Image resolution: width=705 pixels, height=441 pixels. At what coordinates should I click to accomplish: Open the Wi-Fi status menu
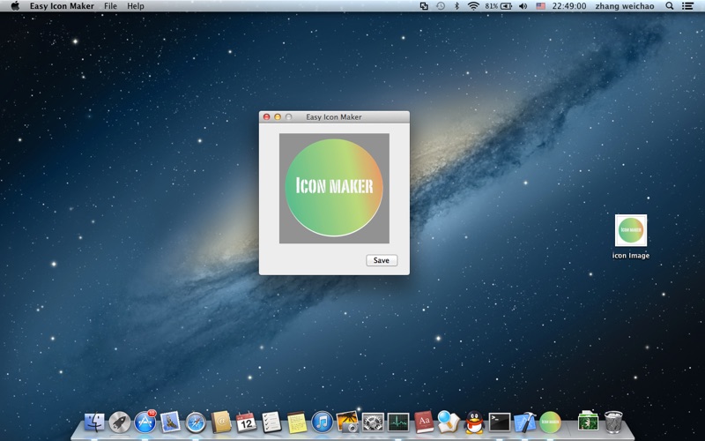472,6
